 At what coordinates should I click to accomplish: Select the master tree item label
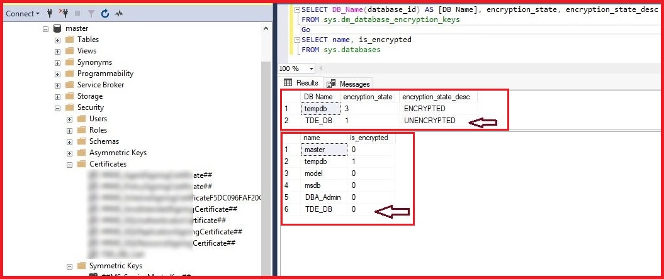point(77,28)
